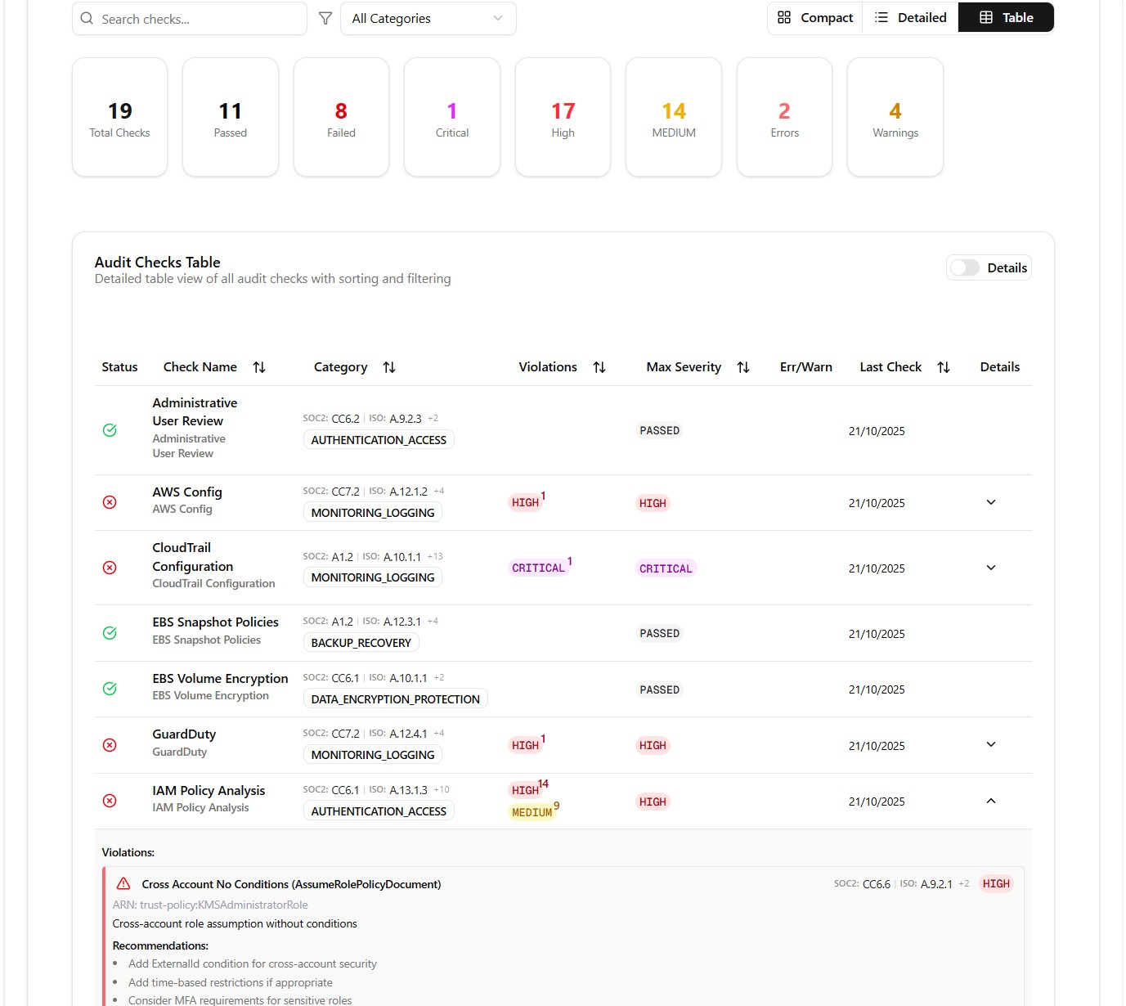Click the Failed checks summary card
1126x1006 pixels.
[x=341, y=117]
